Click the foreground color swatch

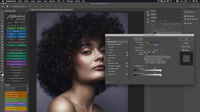(1, 73)
